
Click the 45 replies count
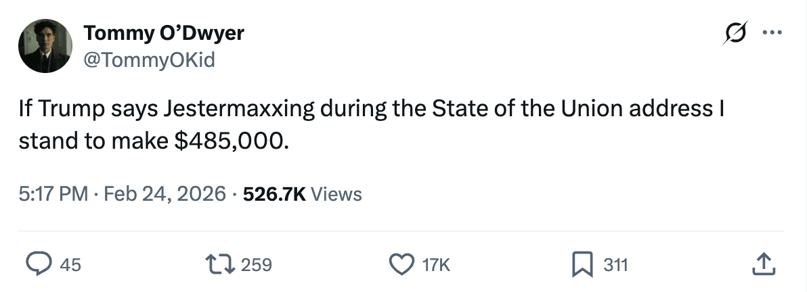pos(70,265)
